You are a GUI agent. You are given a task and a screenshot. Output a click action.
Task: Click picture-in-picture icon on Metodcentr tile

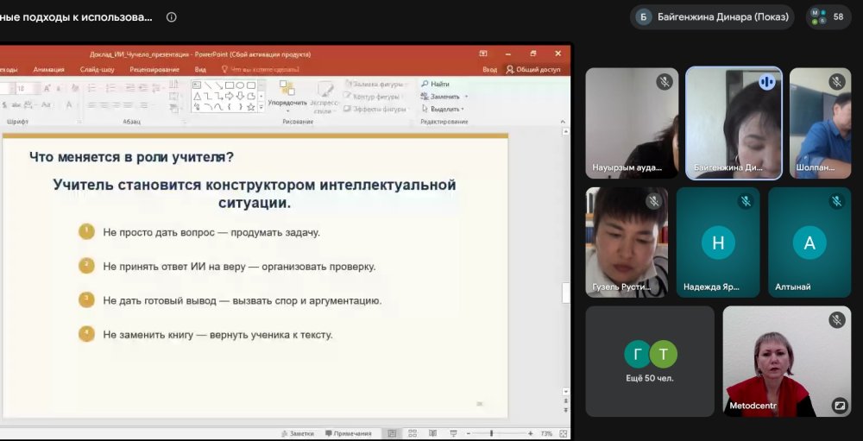click(x=840, y=406)
